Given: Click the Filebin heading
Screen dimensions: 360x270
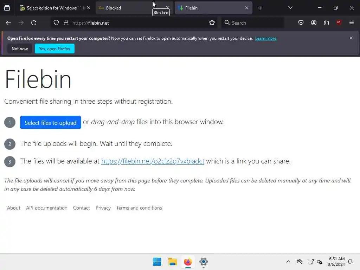Looking at the screenshot, I should (x=38, y=79).
